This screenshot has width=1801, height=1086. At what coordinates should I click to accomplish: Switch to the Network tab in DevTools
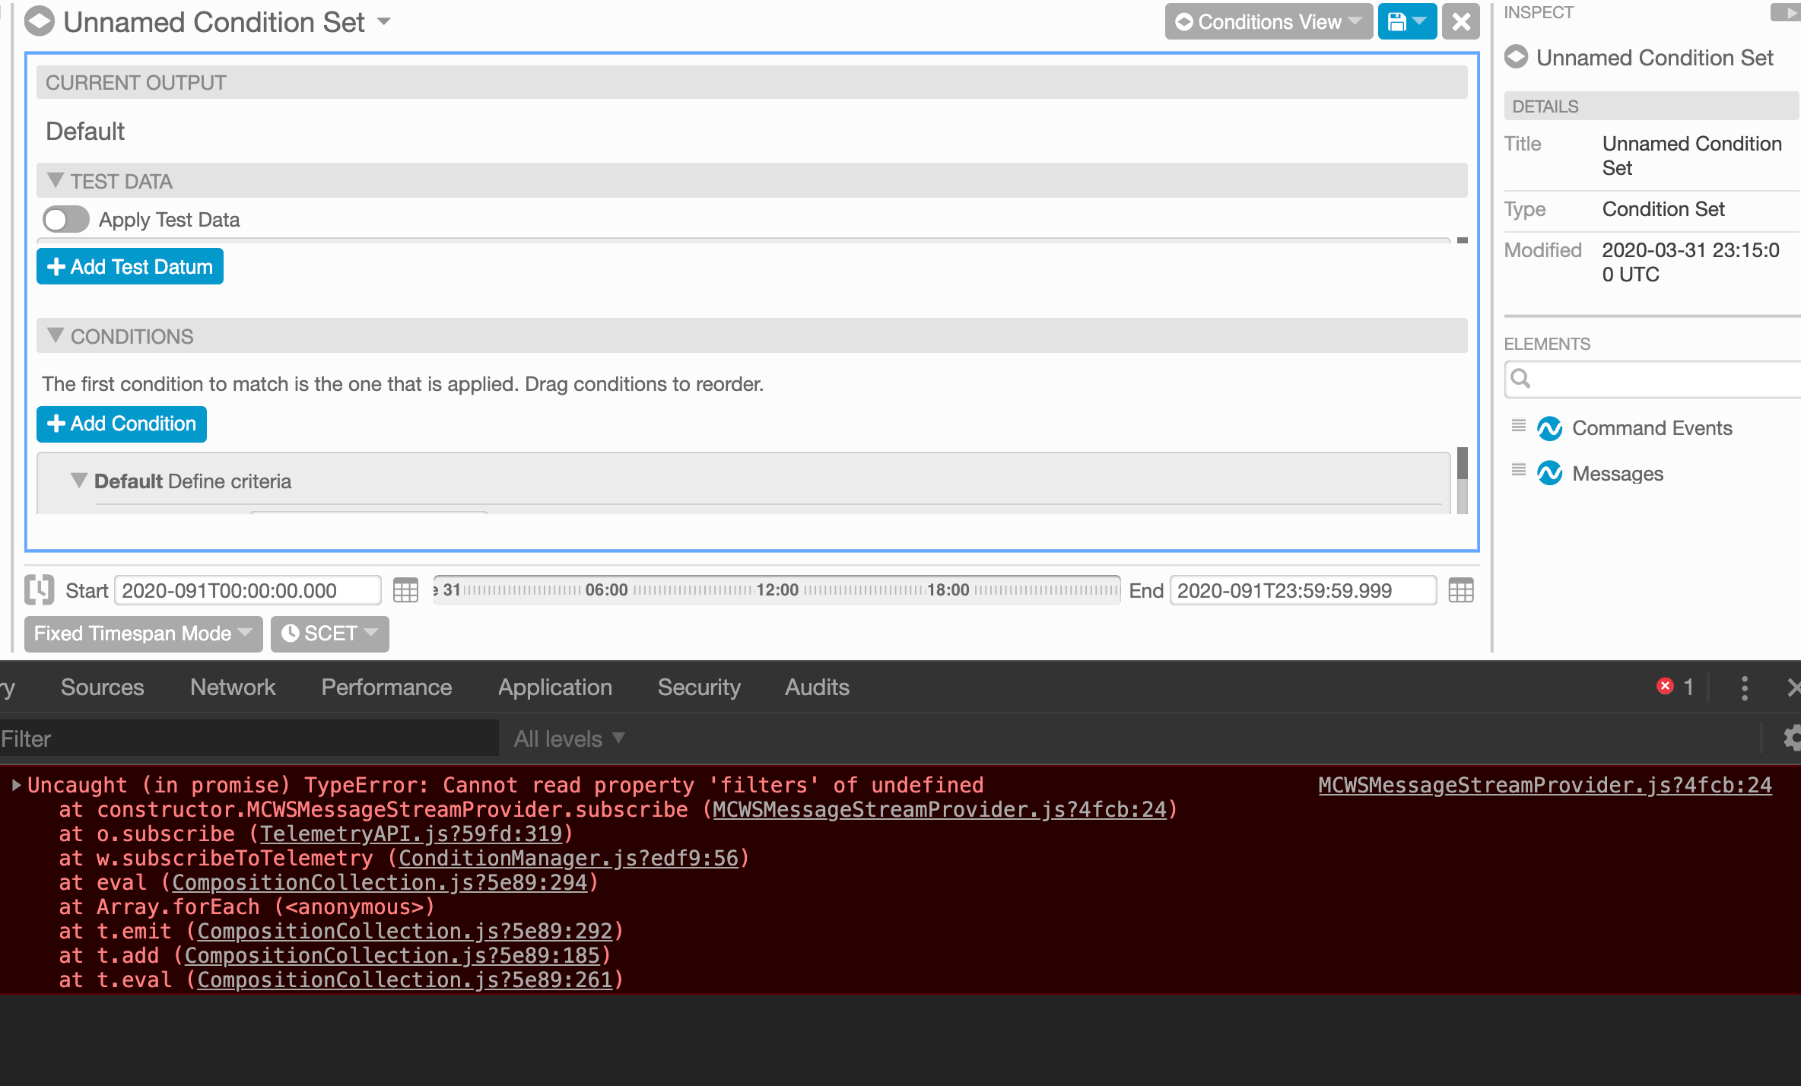[x=233, y=687]
